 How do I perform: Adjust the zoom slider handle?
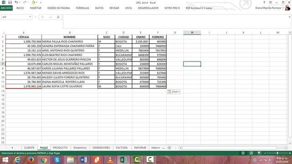(277, 153)
